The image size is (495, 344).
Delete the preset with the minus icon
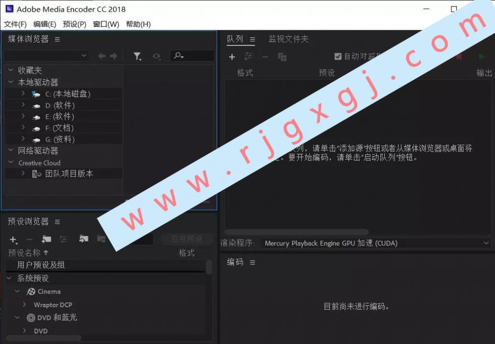(29, 240)
